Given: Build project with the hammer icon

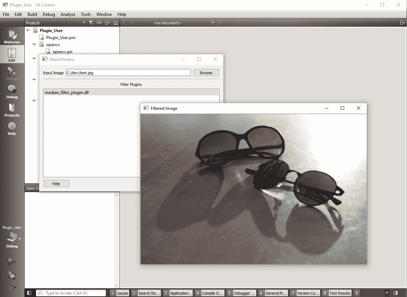Looking at the screenshot, I should pos(12,287).
